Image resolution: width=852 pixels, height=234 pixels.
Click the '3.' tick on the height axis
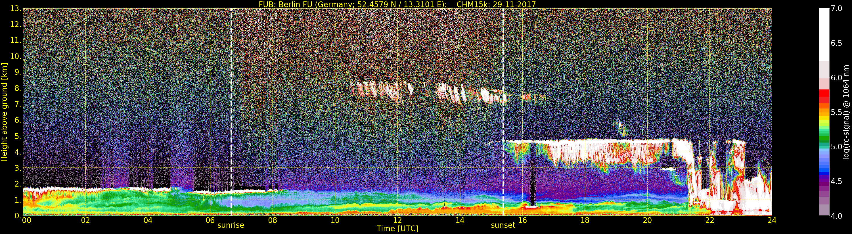click(18, 168)
